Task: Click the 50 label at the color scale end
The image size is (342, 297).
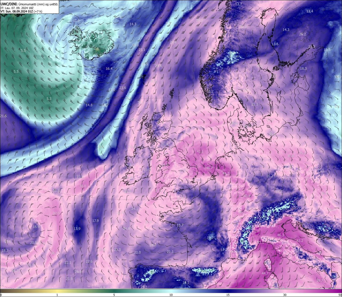Action: (340, 295)
